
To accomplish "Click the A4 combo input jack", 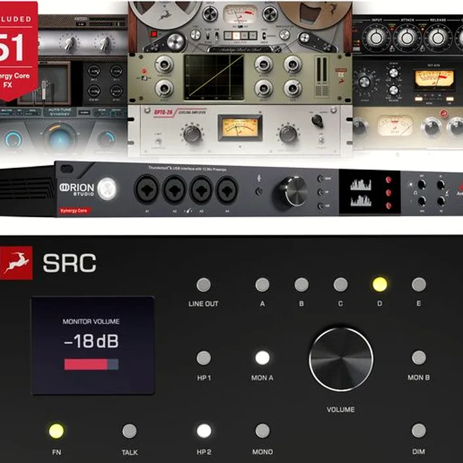I will coord(227,190).
